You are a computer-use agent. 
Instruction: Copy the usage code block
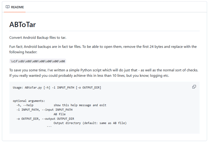194,87
